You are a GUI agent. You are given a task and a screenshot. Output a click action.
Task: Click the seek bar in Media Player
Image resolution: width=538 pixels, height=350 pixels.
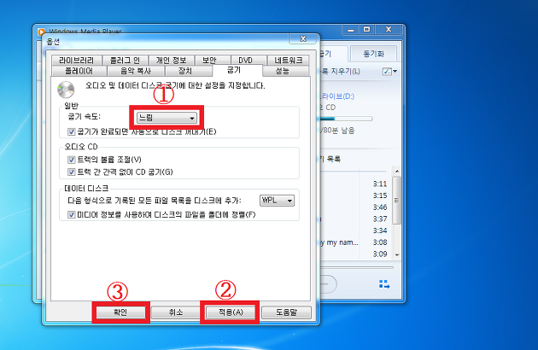pyautogui.click(x=357, y=267)
